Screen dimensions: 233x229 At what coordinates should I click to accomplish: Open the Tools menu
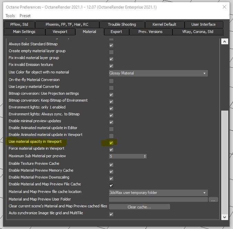[10, 16]
